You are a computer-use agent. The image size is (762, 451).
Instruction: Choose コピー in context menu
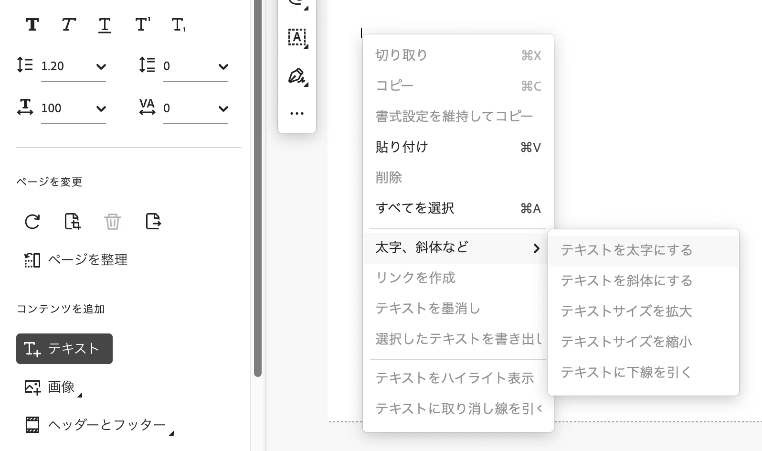[x=458, y=86]
